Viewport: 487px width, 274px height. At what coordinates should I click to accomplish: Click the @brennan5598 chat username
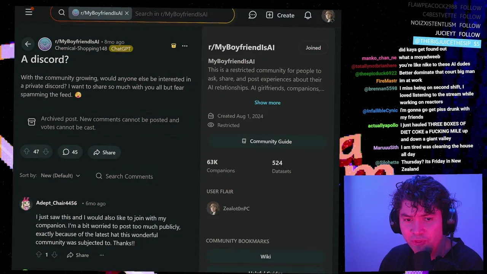[380, 89]
